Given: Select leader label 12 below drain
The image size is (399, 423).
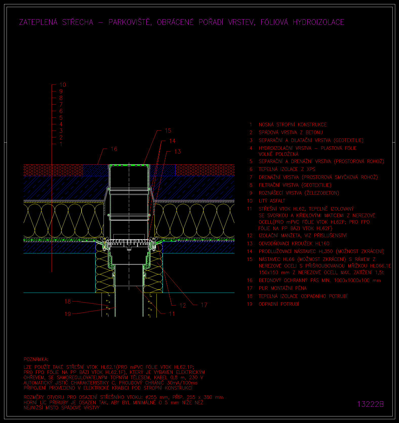Looking at the screenshot, I should (183, 306).
